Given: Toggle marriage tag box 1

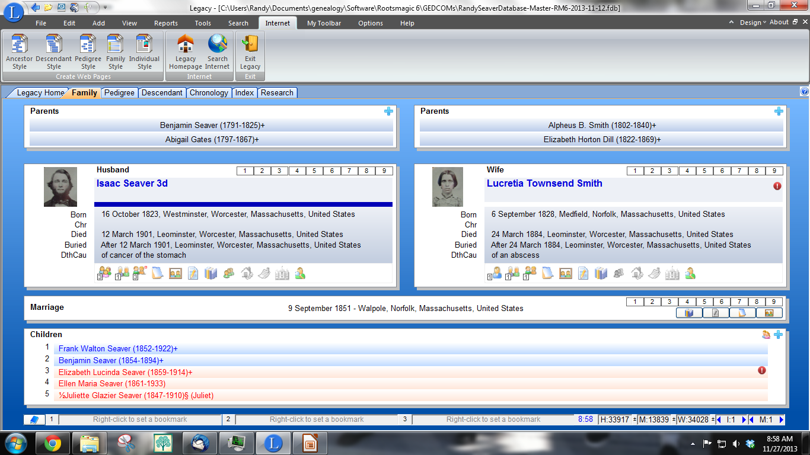Looking at the screenshot, I should 635,302.
